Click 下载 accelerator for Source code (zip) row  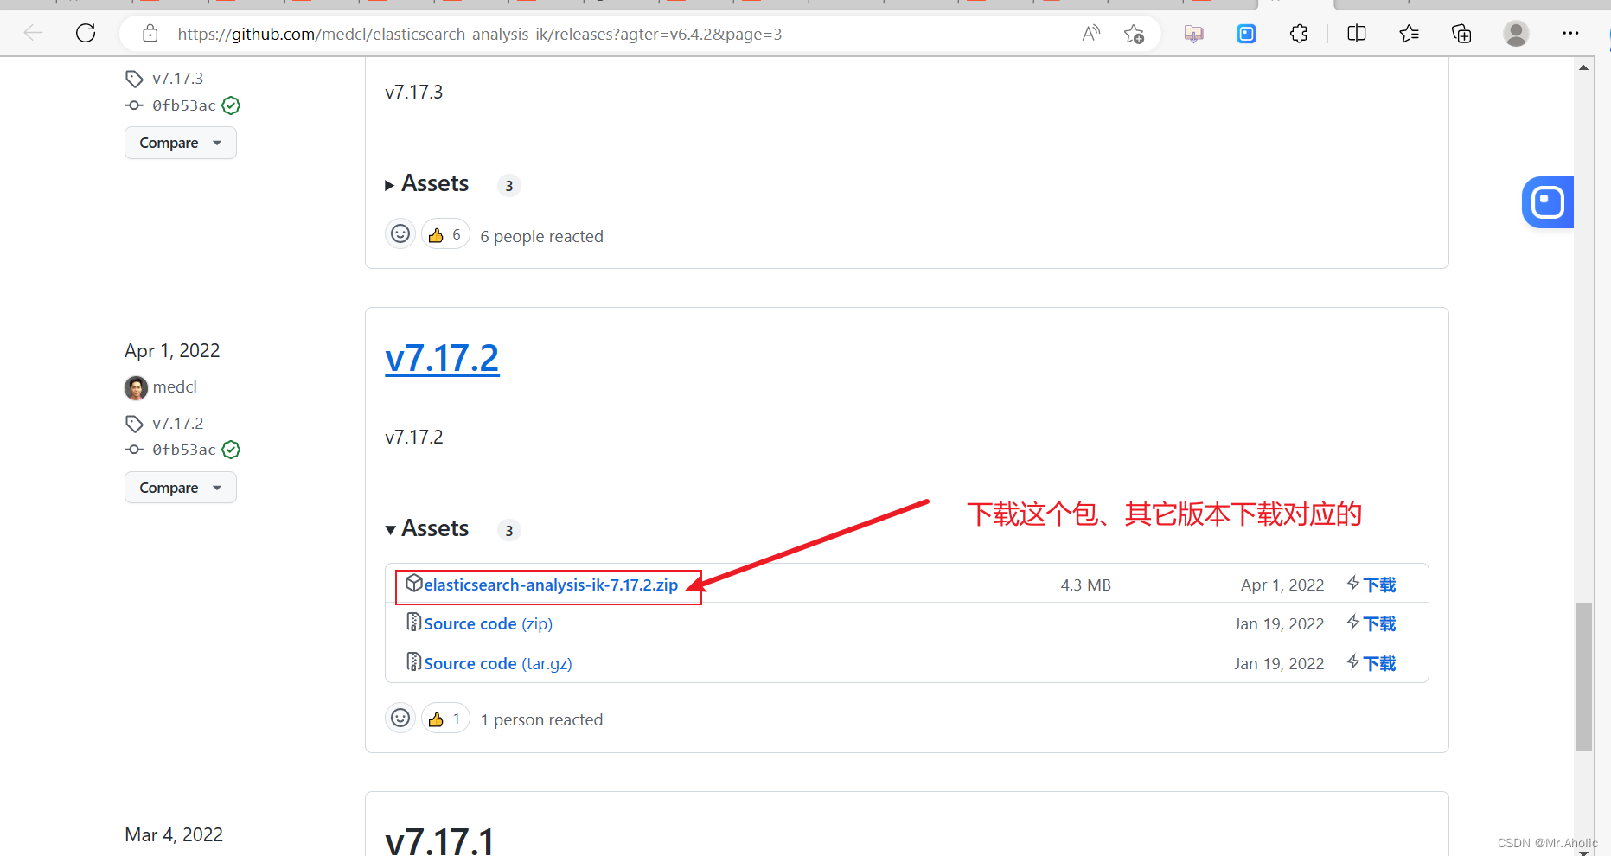click(1371, 624)
